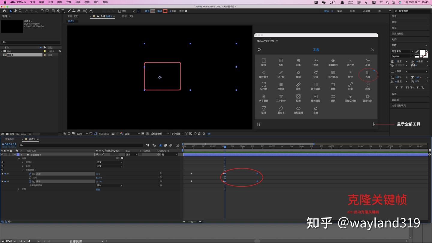
Task: Select the Pen tool
Action: 58,11
